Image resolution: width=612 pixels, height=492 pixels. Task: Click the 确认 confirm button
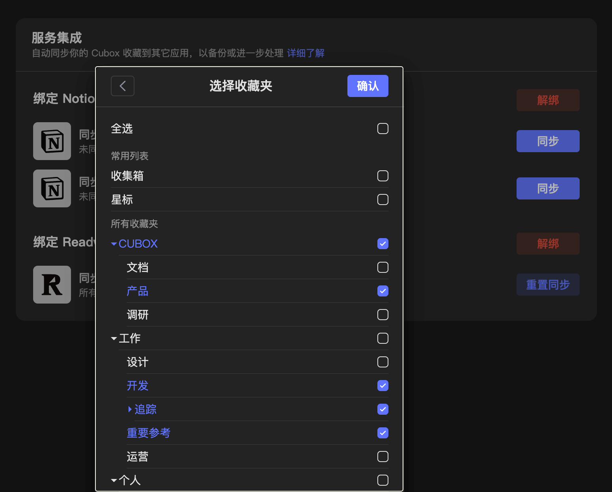point(368,86)
